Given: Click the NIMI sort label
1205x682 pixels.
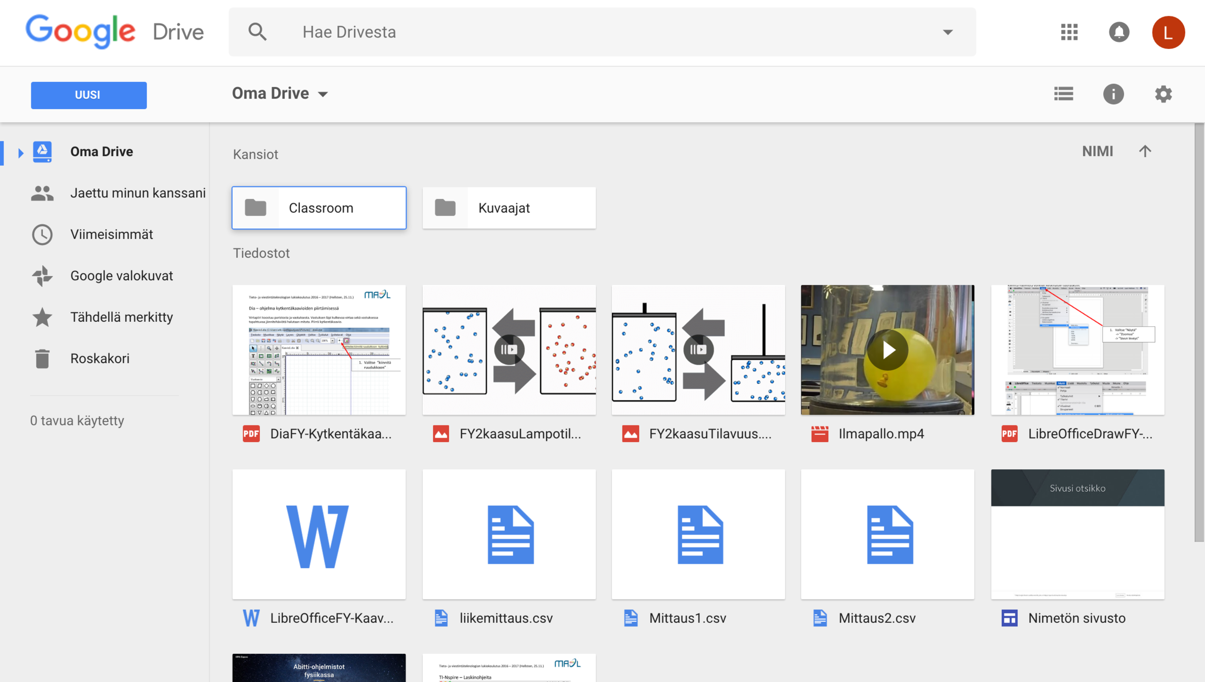Looking at the screenshot, I should (1097, 151).
